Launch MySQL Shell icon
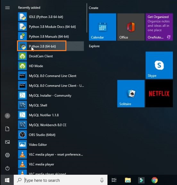The image size is (177, 185). coord(22,105)
